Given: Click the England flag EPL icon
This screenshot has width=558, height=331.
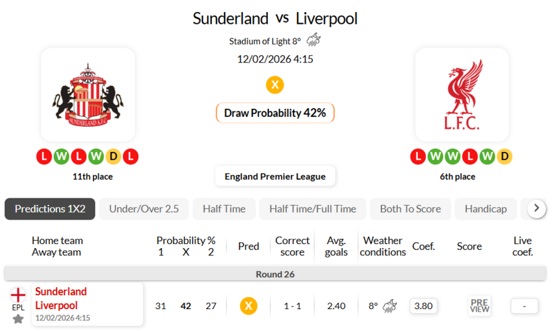Looking at the screenshot, I should pyautogui.click(x=18, y=295).
